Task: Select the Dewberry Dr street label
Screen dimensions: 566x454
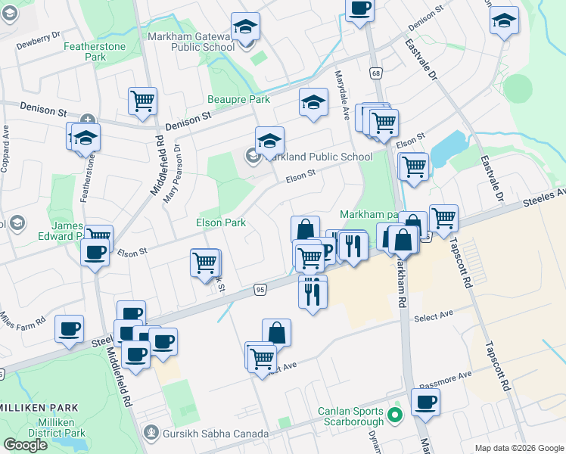Action: click(39, 40)
